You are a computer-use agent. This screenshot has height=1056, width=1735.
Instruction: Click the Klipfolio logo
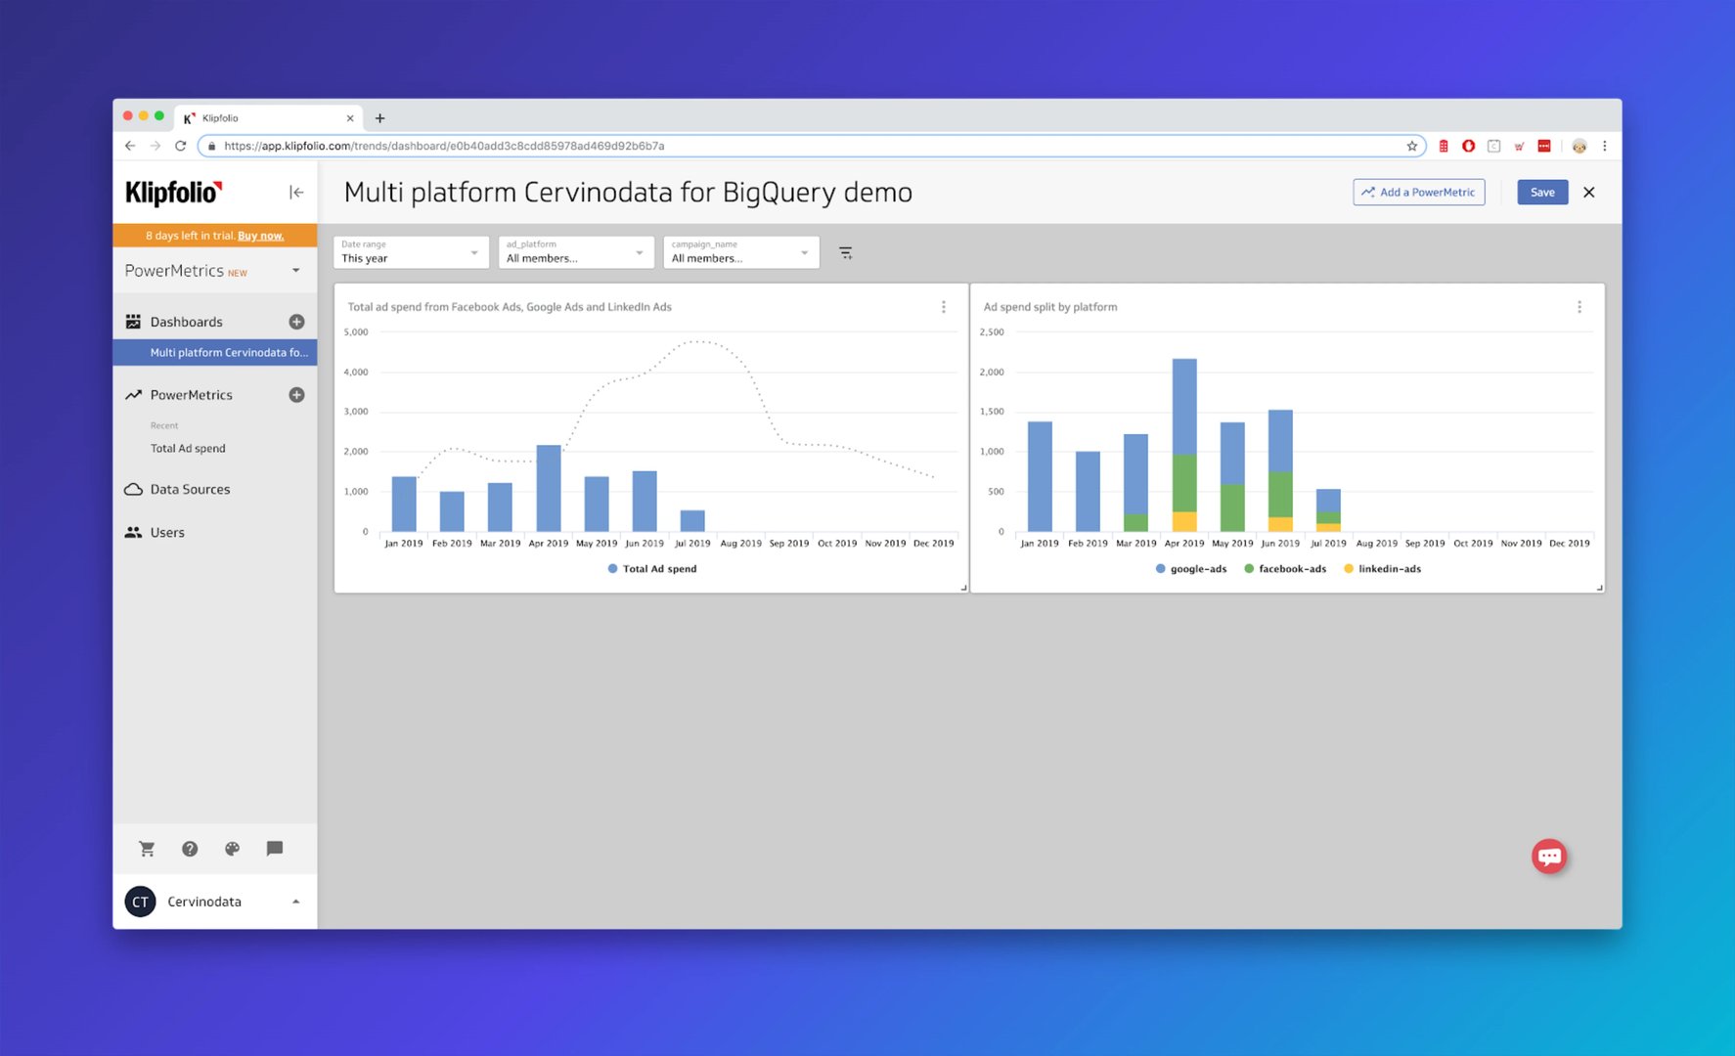(x=174, y=193)
